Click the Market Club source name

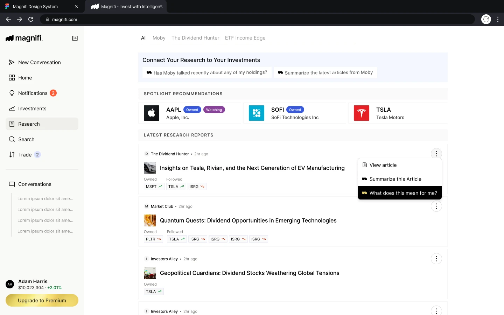click(162, 206)
